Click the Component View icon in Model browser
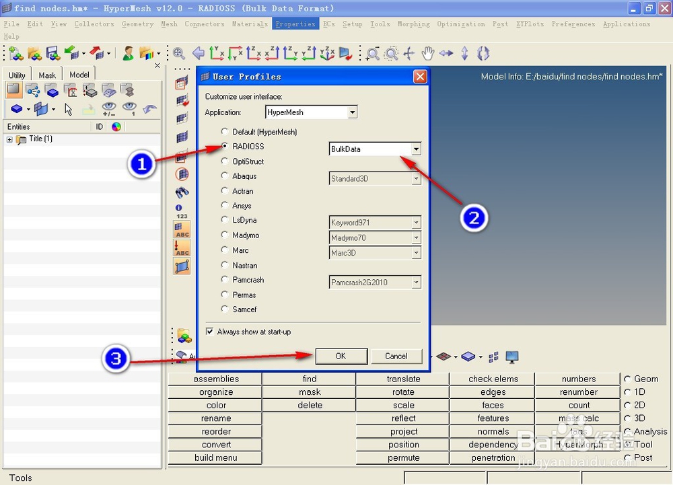Image resolution: width=673 pixels, height=485 pixels. (x=52, y=91)
